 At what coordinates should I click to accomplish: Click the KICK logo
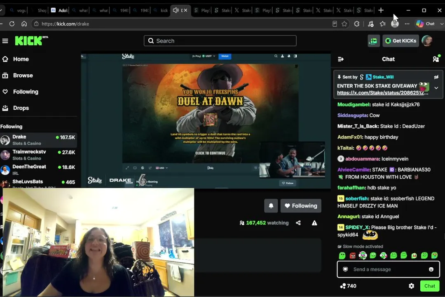click(x=31, y=41)
